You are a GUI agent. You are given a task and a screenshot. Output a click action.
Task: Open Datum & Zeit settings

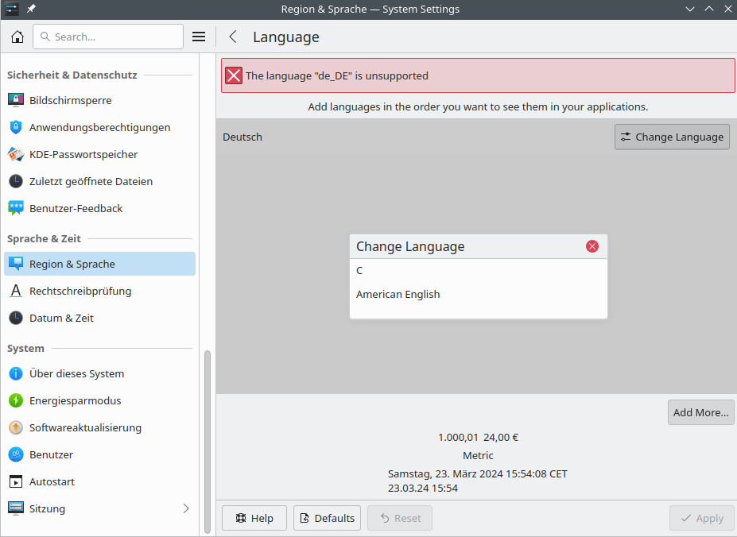point(99,318)
